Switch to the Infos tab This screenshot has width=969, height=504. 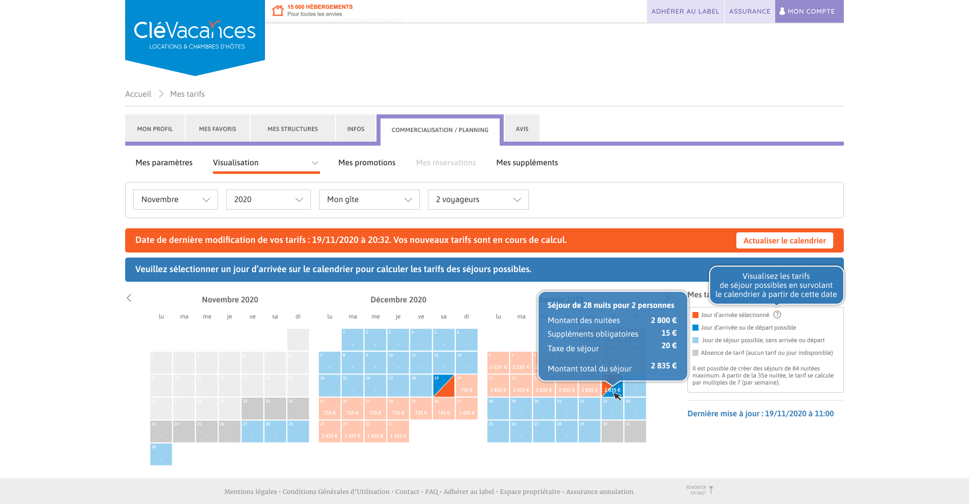tap(356, 129)
